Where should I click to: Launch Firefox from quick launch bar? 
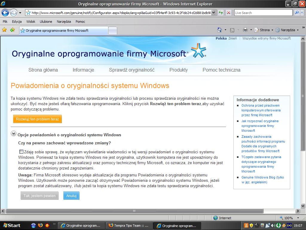[x=40, y=225]
